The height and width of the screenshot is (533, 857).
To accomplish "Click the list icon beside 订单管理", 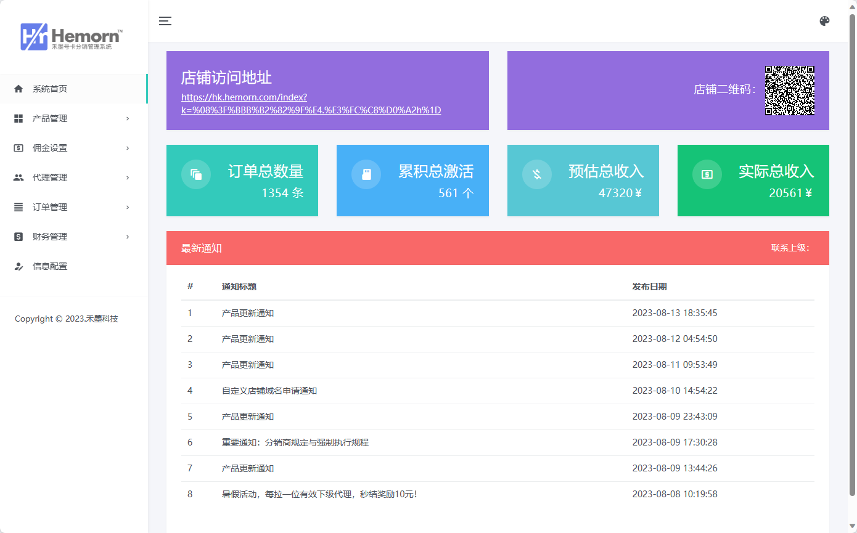I will pos(18,207).
